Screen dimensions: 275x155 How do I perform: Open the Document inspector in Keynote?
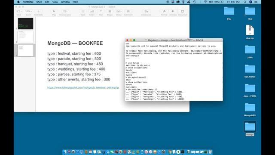click(x=183, y=11)
